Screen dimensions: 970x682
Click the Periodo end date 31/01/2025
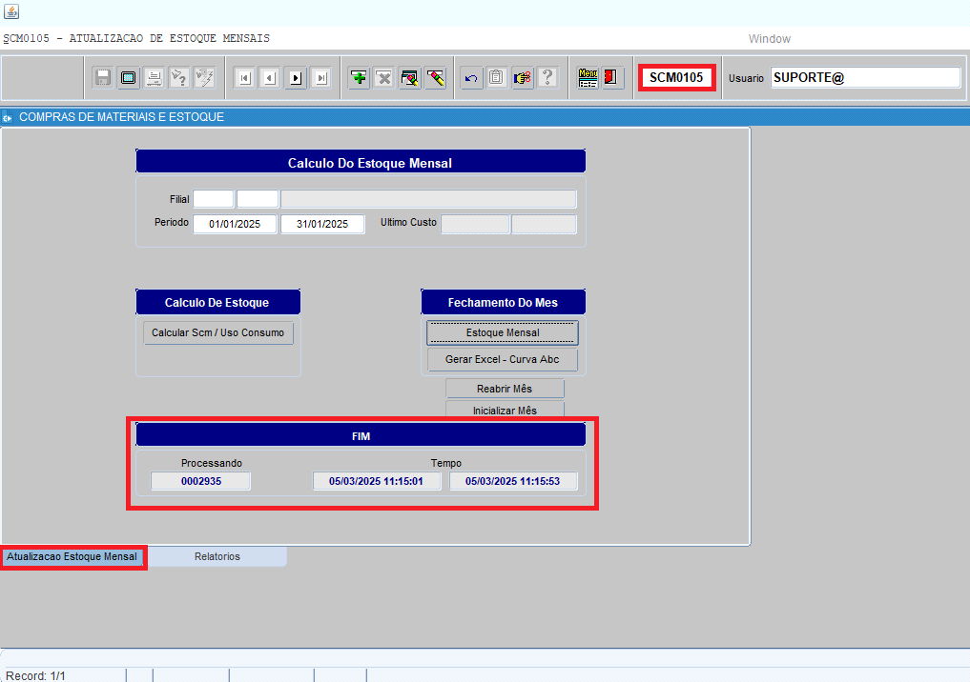(322, 224)
